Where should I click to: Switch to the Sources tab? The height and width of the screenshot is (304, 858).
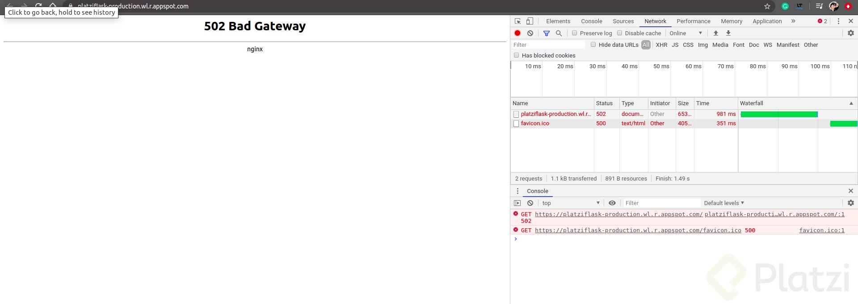tap(623, 21)
